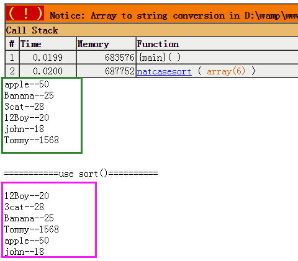Select 'Tommy--1568' in the first output list
This screenshot has width=298, height=261.
coord(32,140)
